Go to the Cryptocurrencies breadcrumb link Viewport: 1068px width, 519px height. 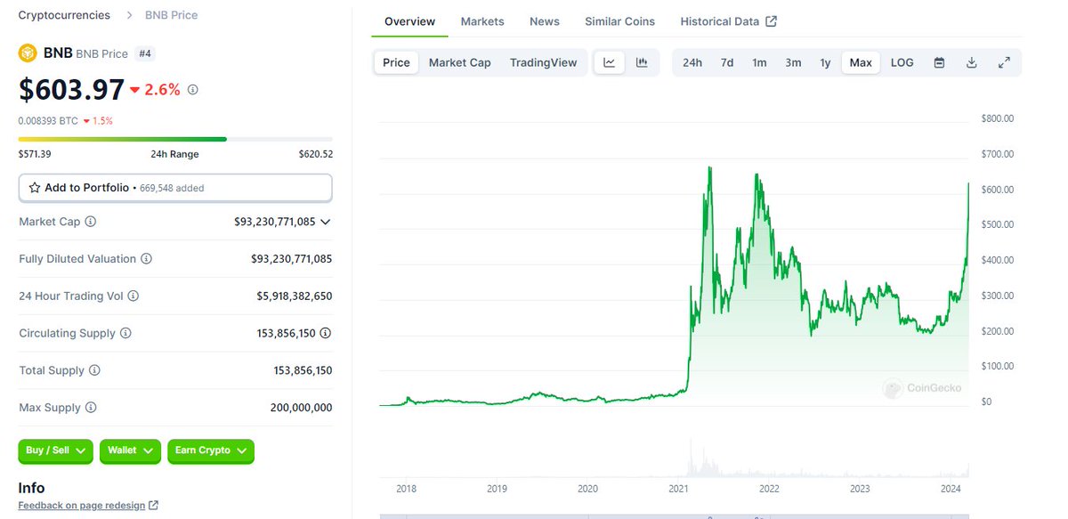[65, 15]
